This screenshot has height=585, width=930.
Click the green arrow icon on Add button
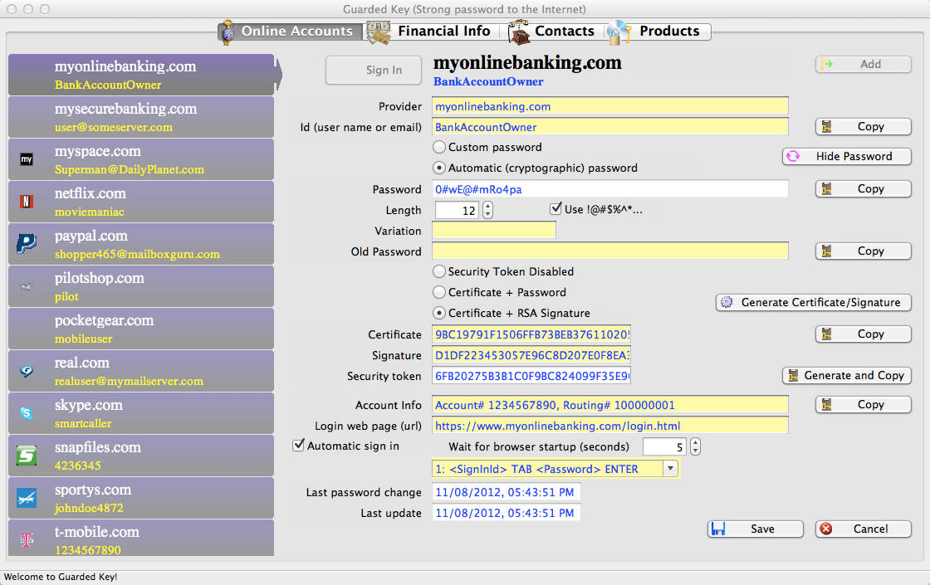[826, 64]
